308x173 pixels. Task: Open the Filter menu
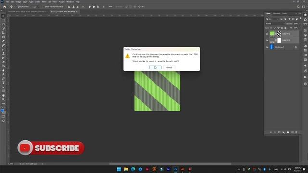[44, 2]
